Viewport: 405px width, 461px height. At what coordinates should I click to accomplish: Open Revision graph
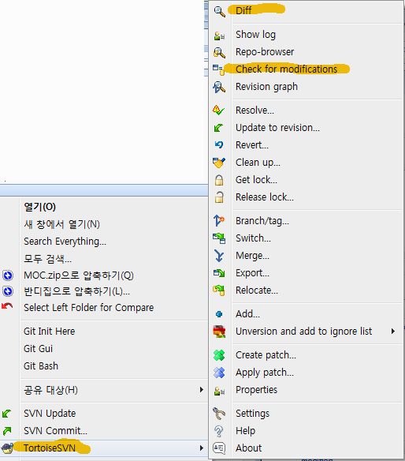coord(266,87)
